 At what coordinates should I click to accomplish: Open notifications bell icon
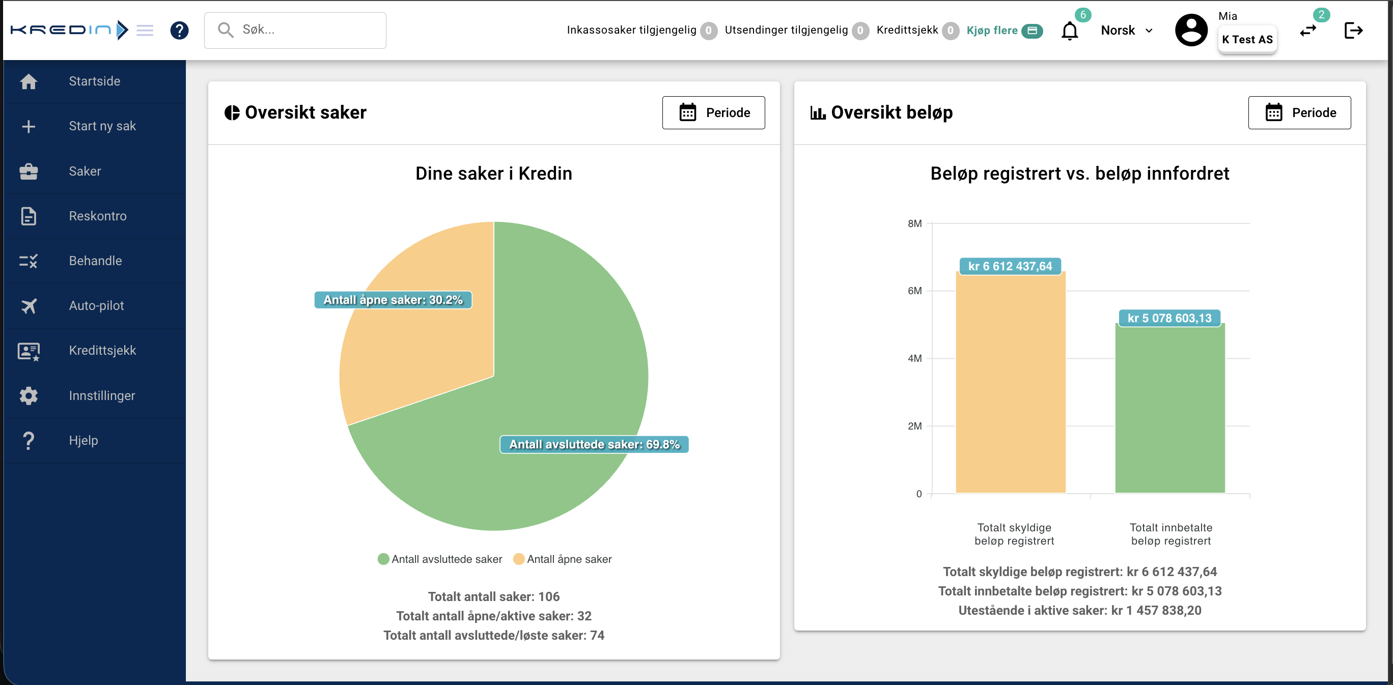[x=1069, y=31]
